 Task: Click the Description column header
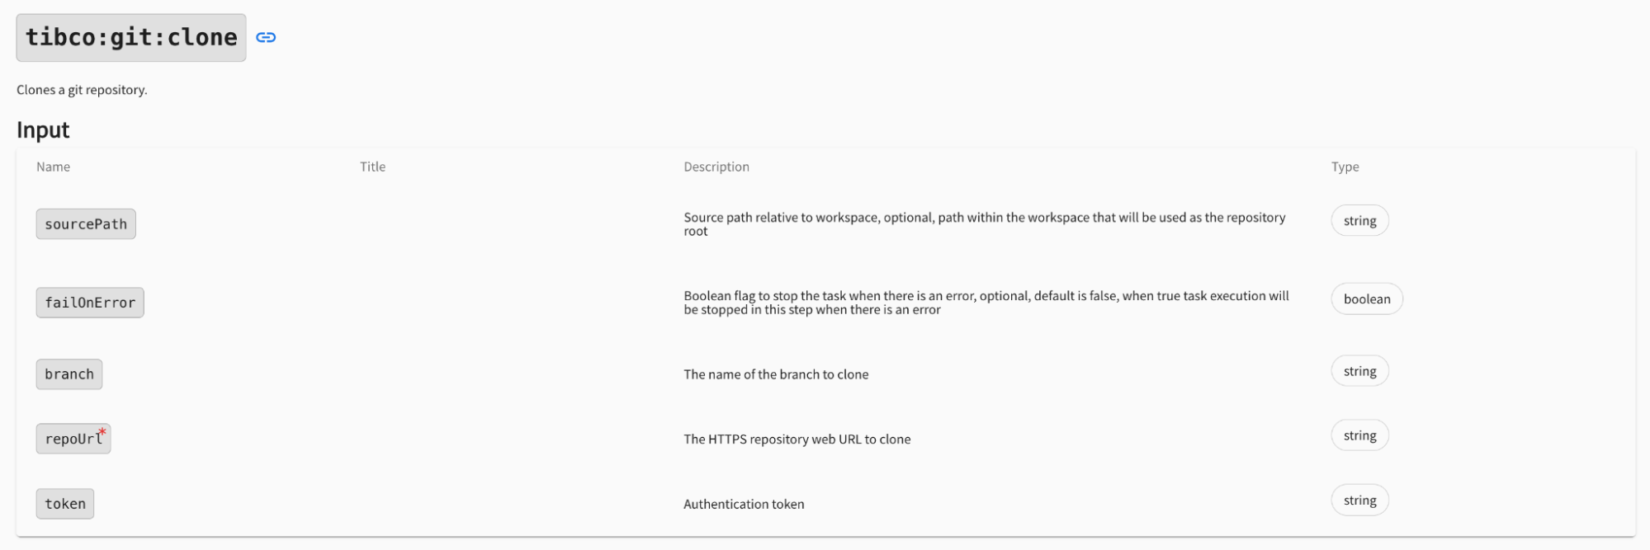(716, 167)
